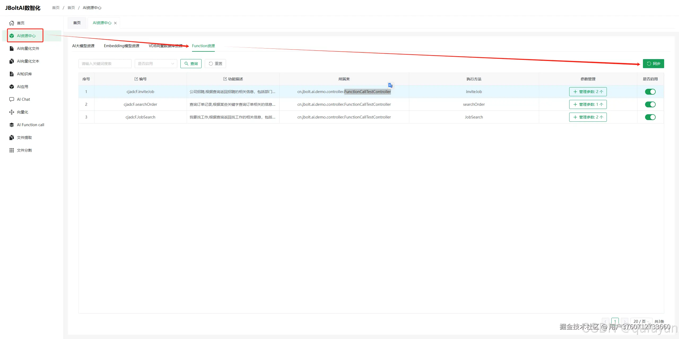Image resolution: width=679 pixels, height=339 pixels.
Task: Open 文件分割 grid icon
Action: point(12,150)
